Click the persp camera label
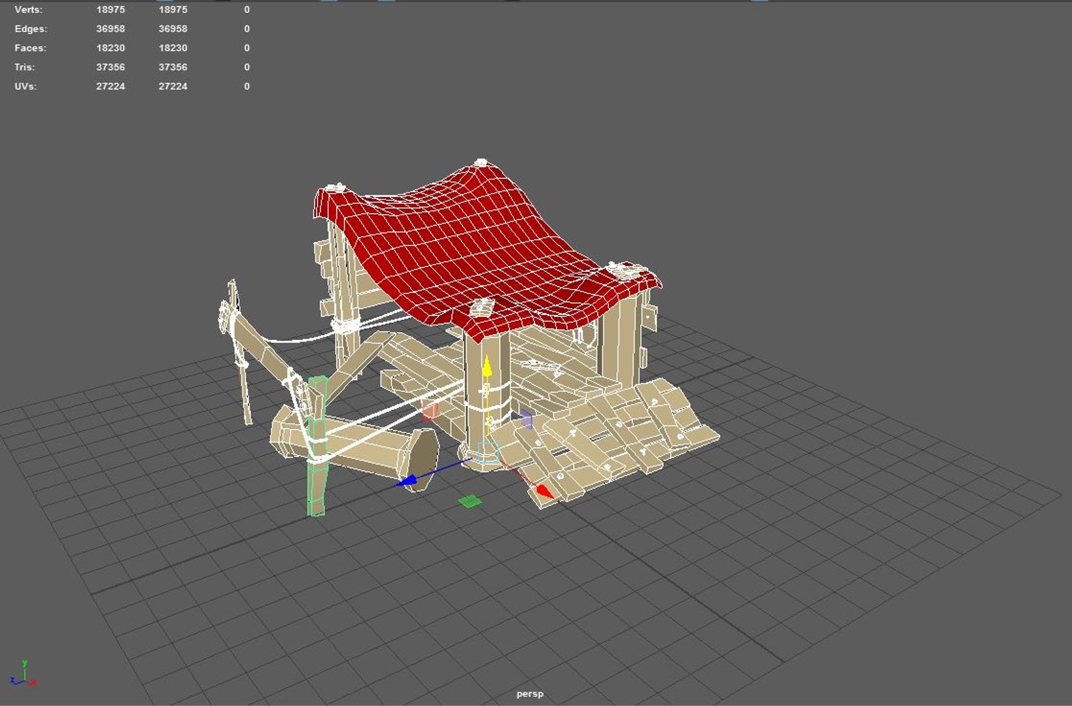The height and width of the screenshot is (706, 1072). point(530,694)
